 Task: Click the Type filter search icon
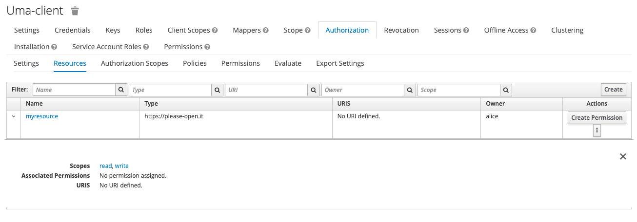tap(217, 90)
